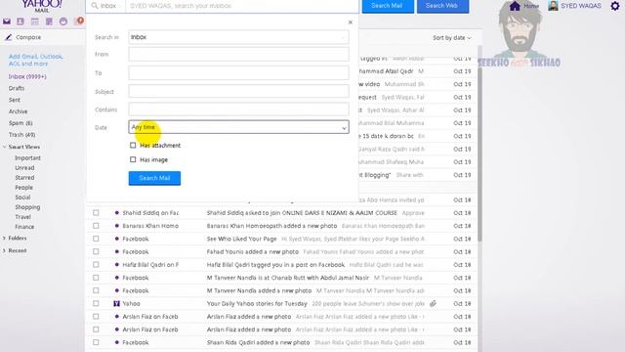Image resolution: width=625 pixels, height=352 pixels.
Task: Show the Starred smart view
Action: tap(24, 178)
